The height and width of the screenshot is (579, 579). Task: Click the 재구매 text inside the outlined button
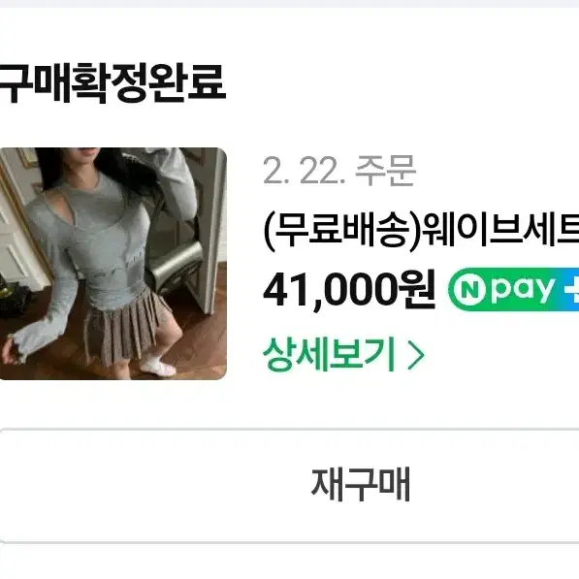tap(361, 484)
